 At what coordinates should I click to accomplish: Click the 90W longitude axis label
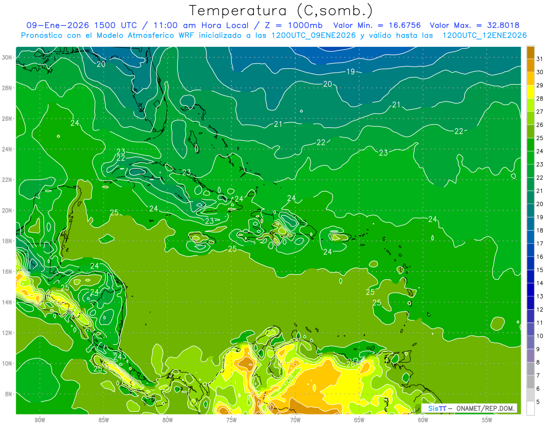coord(40,420)
